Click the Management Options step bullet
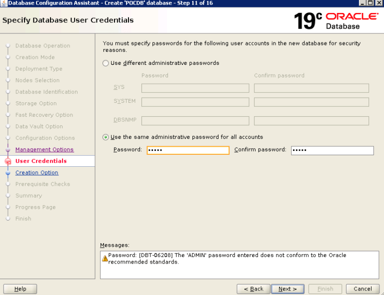384x295 pixels. pos(8,150)
